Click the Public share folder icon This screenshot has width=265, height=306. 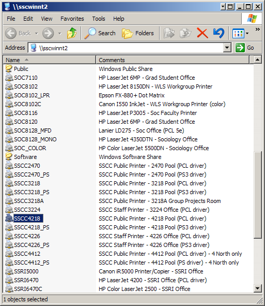tap(9, 69)
